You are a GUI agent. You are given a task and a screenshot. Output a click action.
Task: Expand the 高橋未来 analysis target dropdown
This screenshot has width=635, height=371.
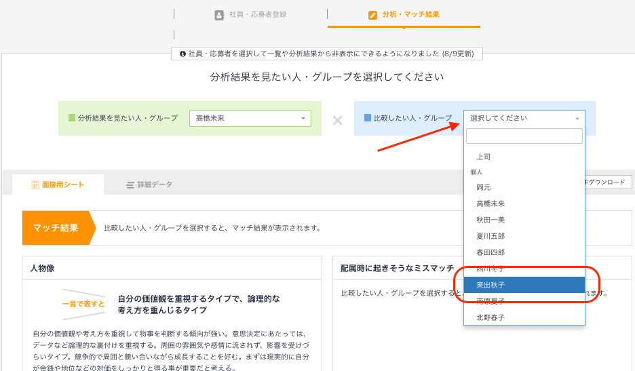pos(250,118)
